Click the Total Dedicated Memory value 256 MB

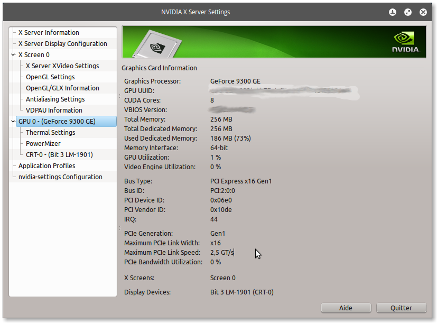click(221, 129)
